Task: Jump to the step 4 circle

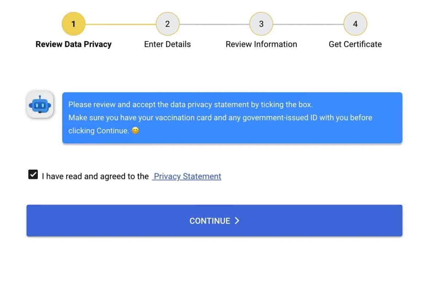Action: click(355, 24)
